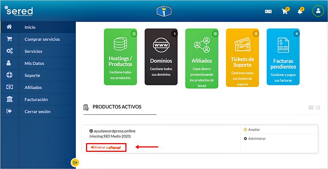Click the lifebuoy icon beside Soporte

click(9, 75)
